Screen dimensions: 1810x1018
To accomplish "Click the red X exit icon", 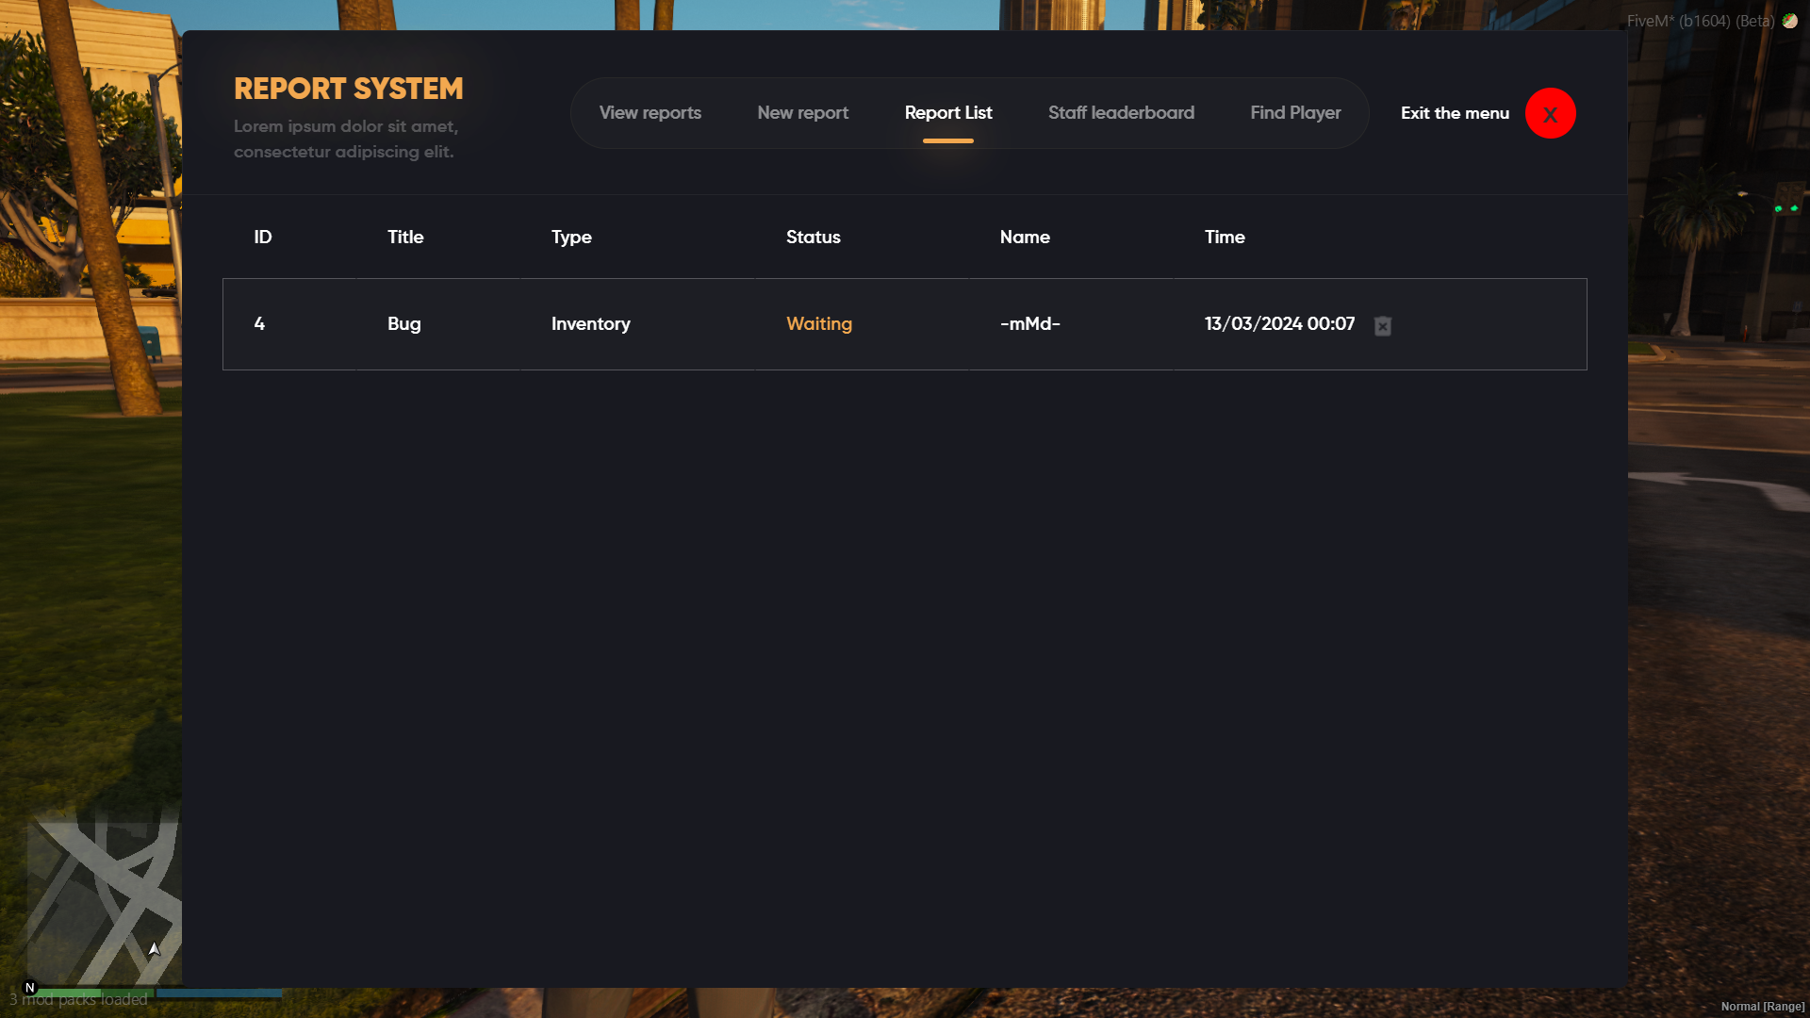I will (x=1550, y=113).
